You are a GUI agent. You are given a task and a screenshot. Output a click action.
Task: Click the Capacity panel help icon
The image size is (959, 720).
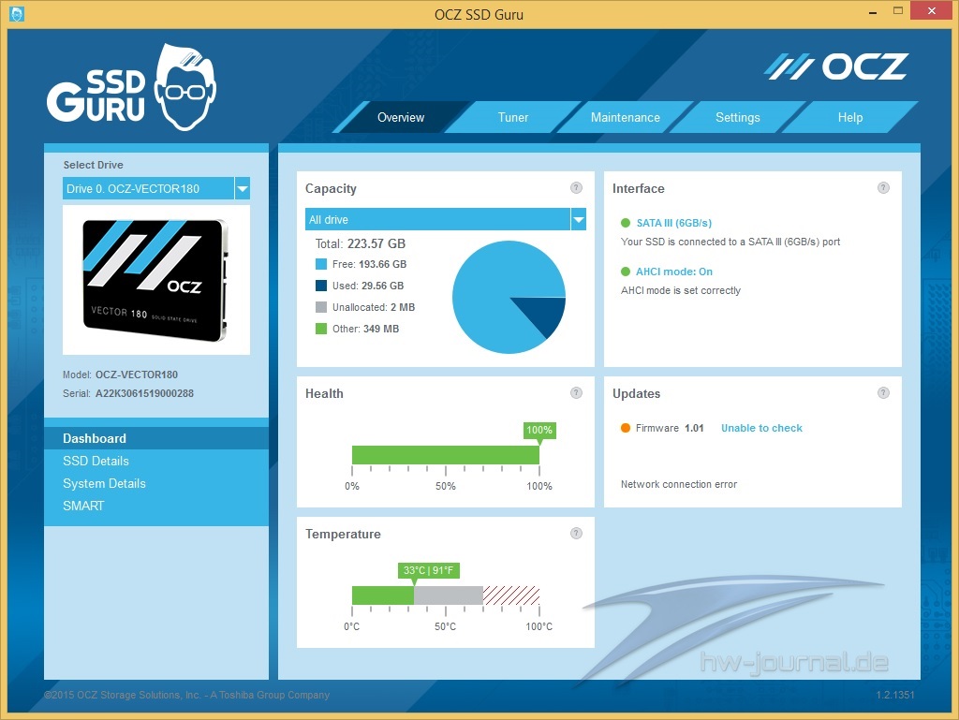point(576,188)
